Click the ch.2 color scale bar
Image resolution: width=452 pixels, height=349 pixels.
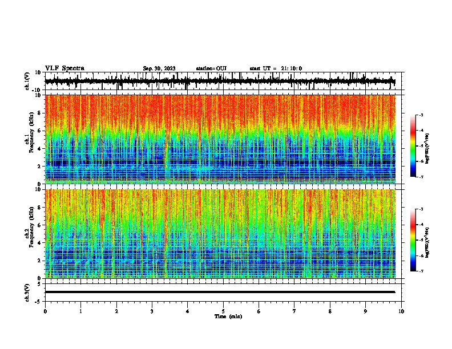pos(413,240)
